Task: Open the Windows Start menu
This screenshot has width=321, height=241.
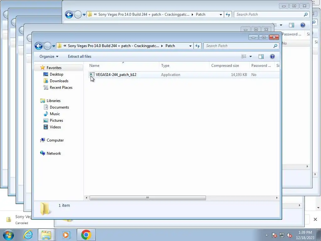Action: click(x=8, y=235)
